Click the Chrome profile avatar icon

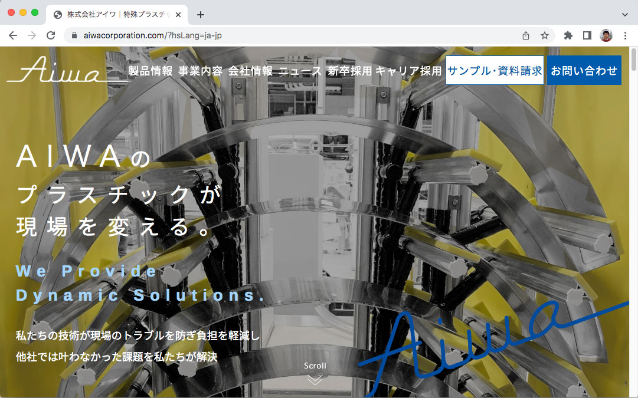coord(607,35)
